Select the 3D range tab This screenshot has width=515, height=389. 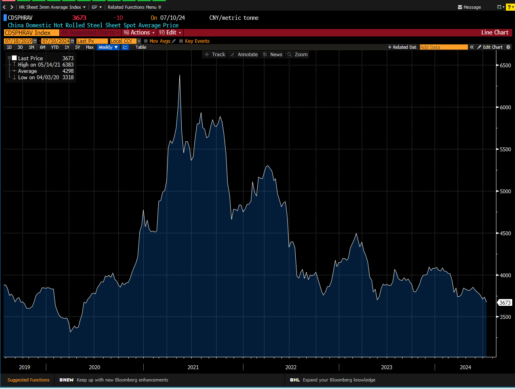20,47
